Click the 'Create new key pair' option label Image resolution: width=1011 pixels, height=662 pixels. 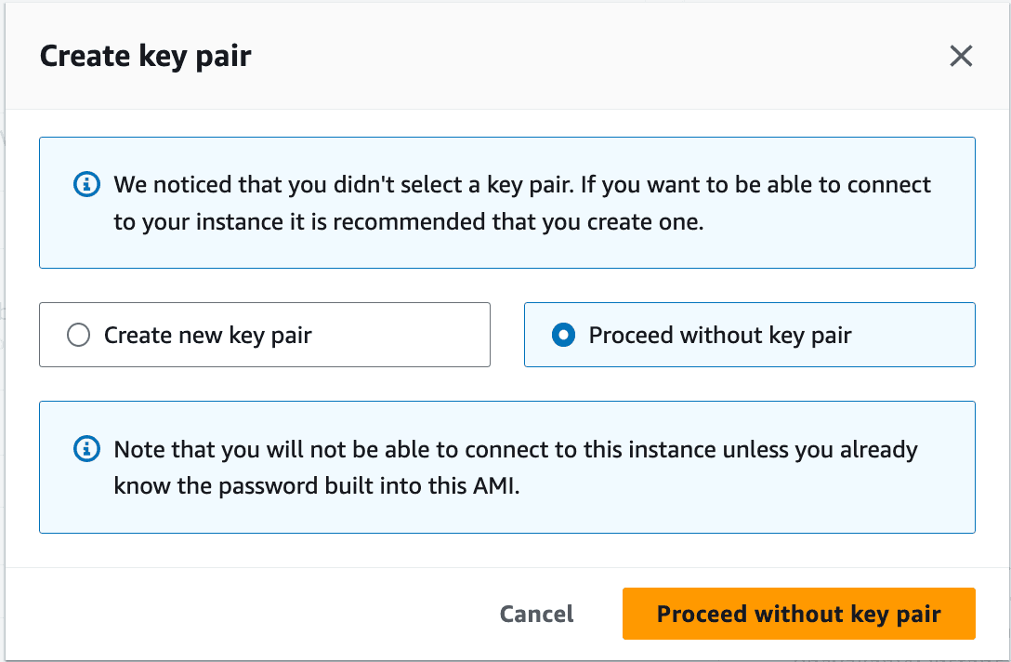[x=207, y=336]
